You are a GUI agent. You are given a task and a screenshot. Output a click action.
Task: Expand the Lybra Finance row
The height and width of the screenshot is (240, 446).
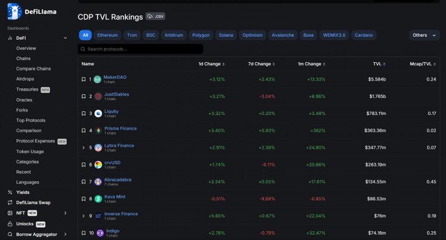(83, 148)
